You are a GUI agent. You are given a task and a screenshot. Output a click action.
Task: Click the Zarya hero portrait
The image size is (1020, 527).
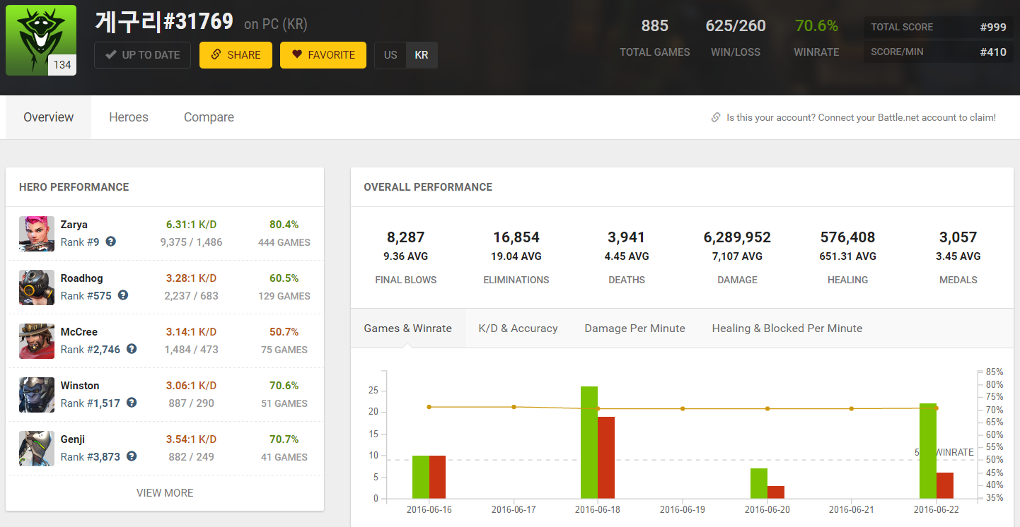37,234
